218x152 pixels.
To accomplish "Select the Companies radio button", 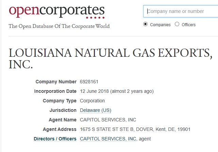I will coord(146,24).
